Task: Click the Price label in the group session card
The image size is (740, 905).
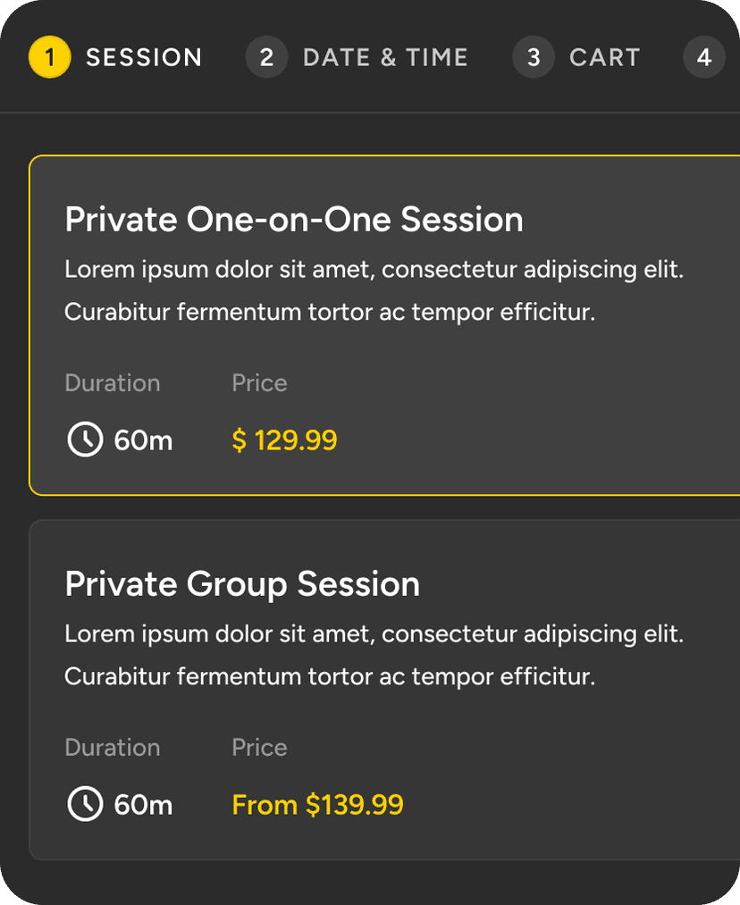Action: point(259,747)
